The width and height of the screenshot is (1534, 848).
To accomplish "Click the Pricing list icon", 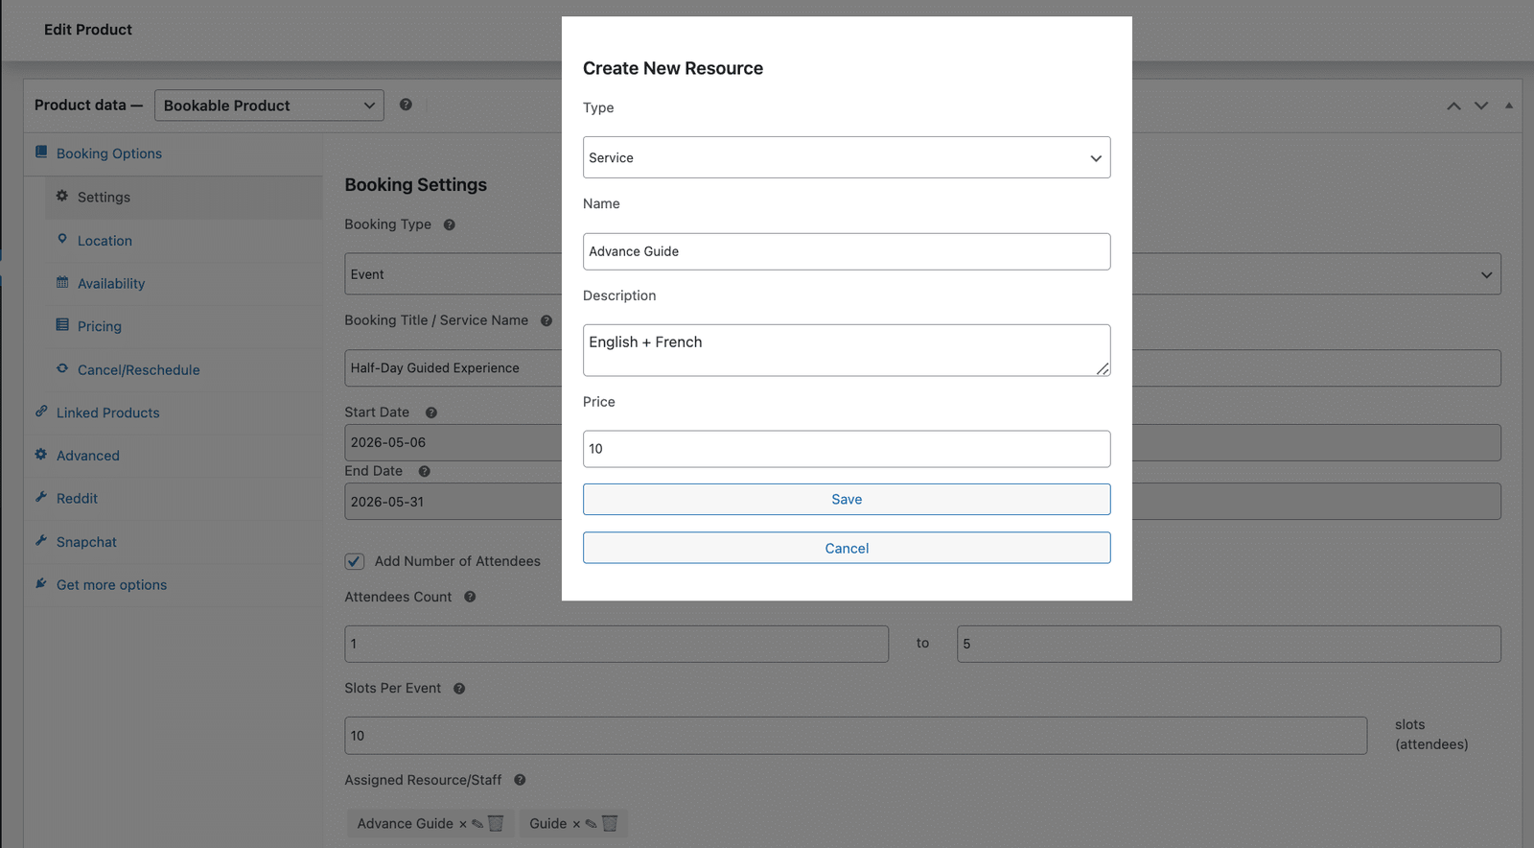I will (x=62, y=325).
